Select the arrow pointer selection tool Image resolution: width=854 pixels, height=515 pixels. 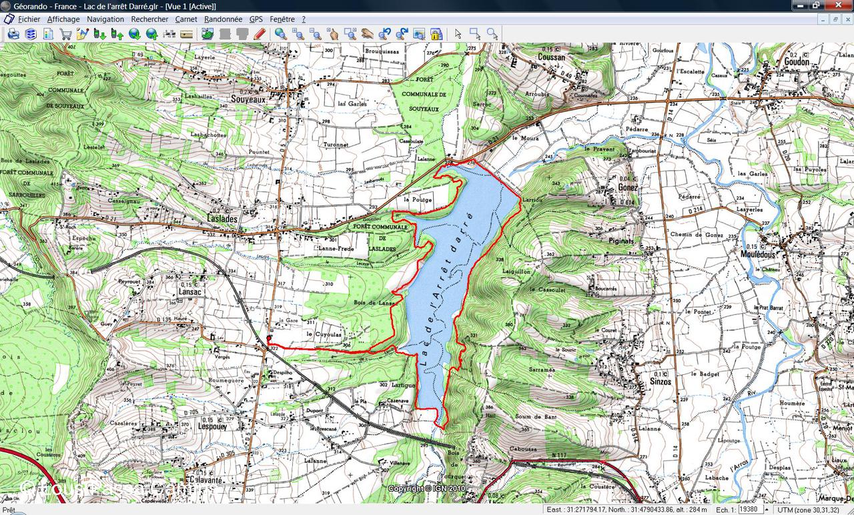pyautogui.click(x=458, y=33)
